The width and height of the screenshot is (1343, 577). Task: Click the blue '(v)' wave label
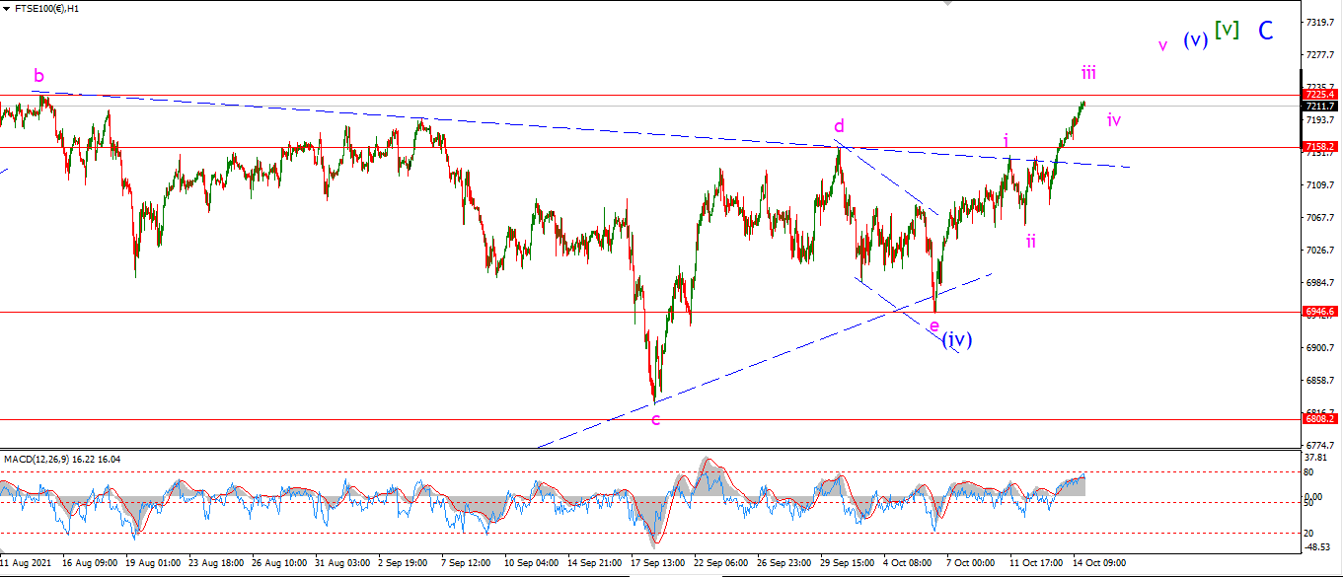(x=1196, y=40)
